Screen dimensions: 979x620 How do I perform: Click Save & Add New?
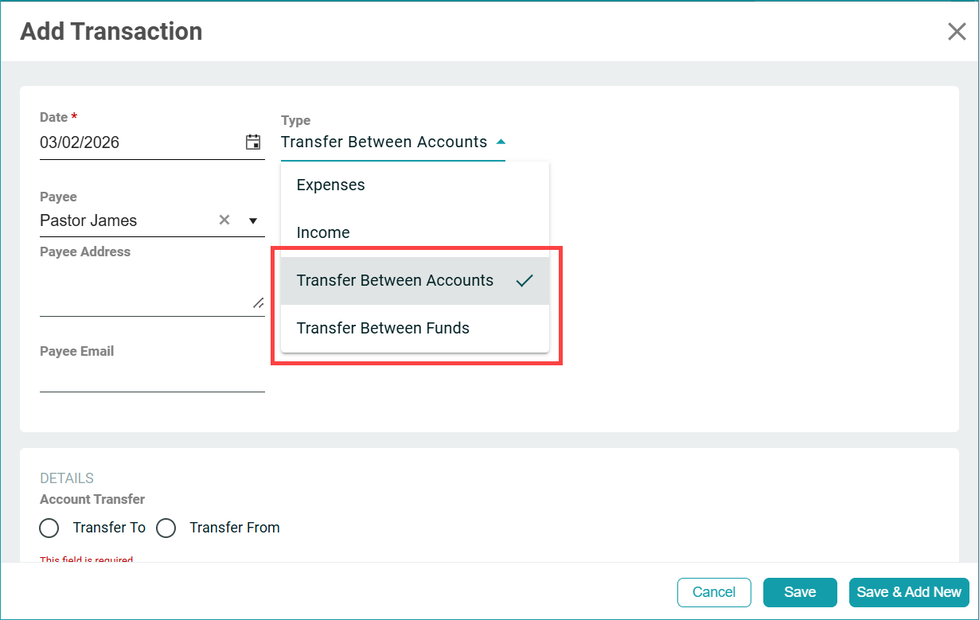pos(909,592)
